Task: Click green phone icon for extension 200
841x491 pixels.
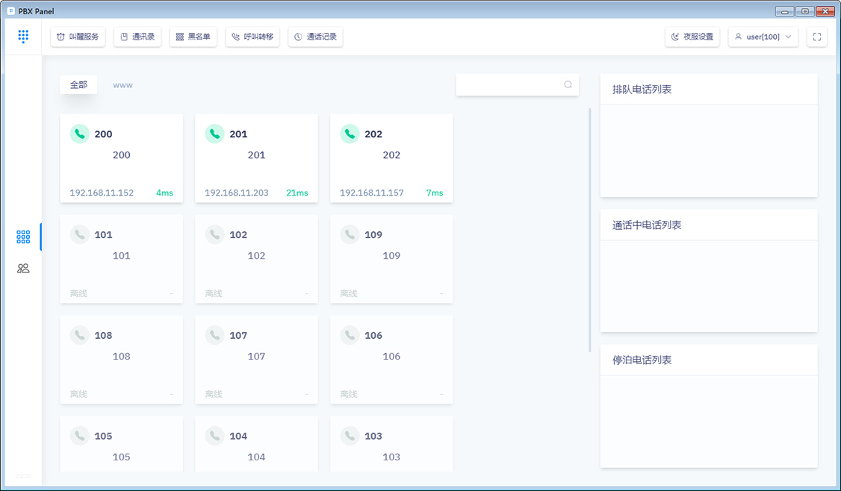Action: coord(80,134)
